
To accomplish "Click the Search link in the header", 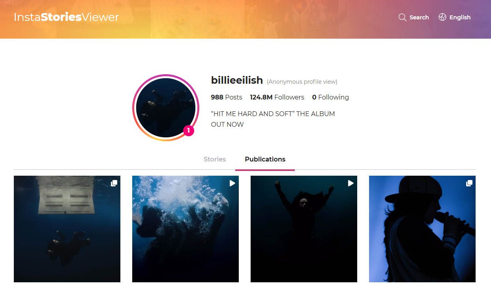I will click(x=419, y=17).
